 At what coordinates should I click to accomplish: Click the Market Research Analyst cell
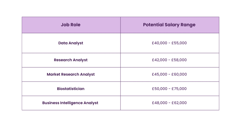pyautogui.click(x=71, y=75)
